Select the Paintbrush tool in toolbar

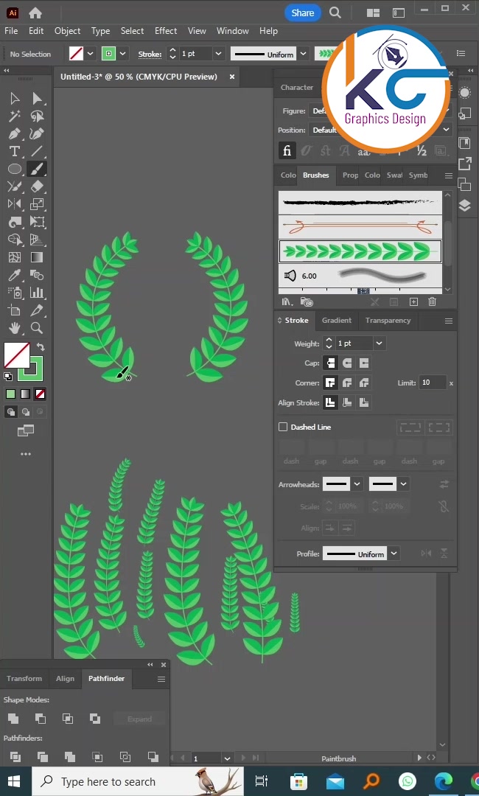37,169
